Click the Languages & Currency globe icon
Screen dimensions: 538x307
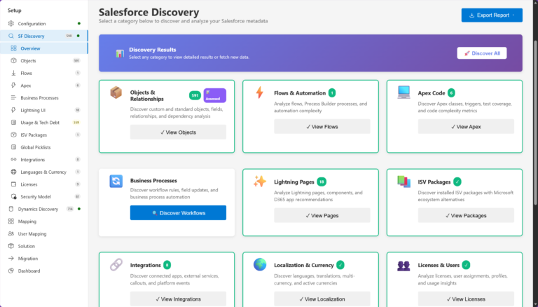(x=13, y=172)
